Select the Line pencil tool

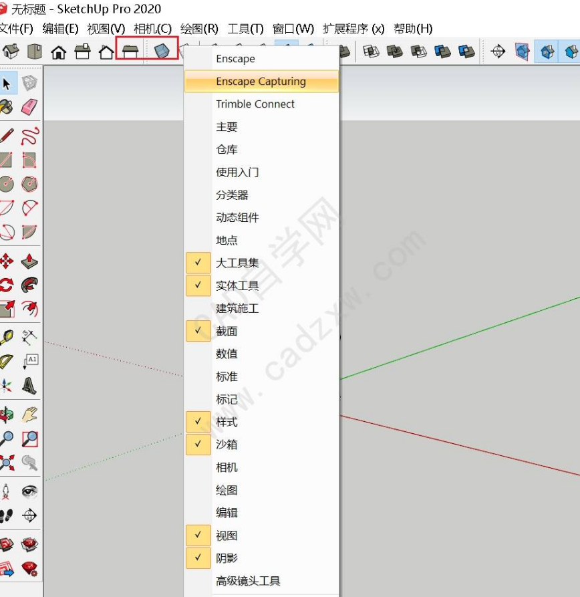coord(7,136)
